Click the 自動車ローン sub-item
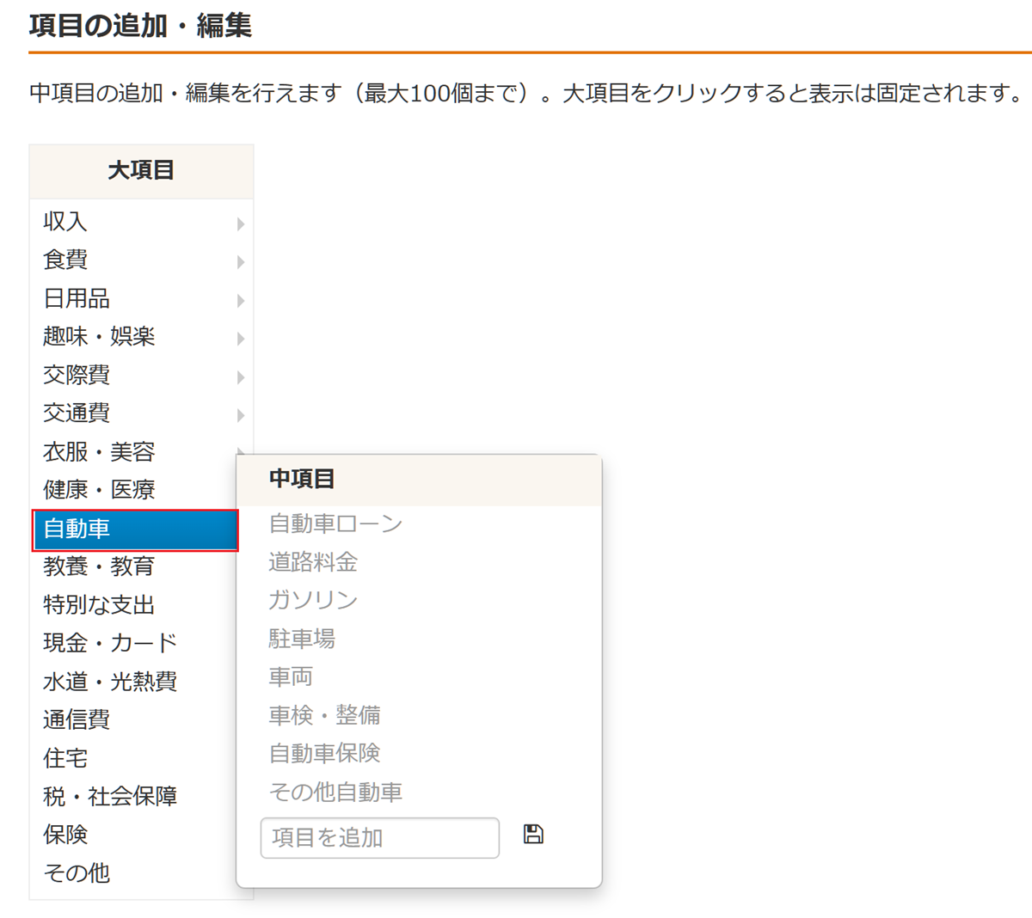 pyautogui.click(x=335, y=523)
